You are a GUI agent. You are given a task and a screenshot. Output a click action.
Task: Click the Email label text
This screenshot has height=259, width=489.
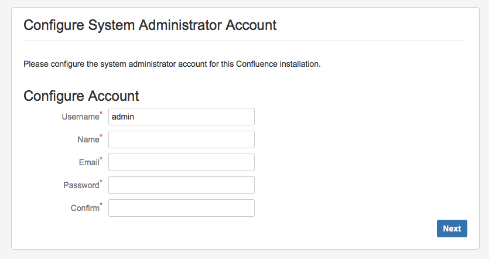[x=89, y=162]
